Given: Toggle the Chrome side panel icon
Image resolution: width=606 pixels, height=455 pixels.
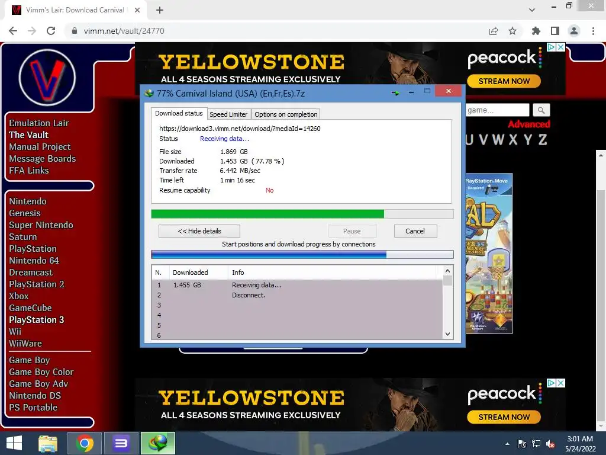Looking at the screenshot, I should tap(555, 31).
